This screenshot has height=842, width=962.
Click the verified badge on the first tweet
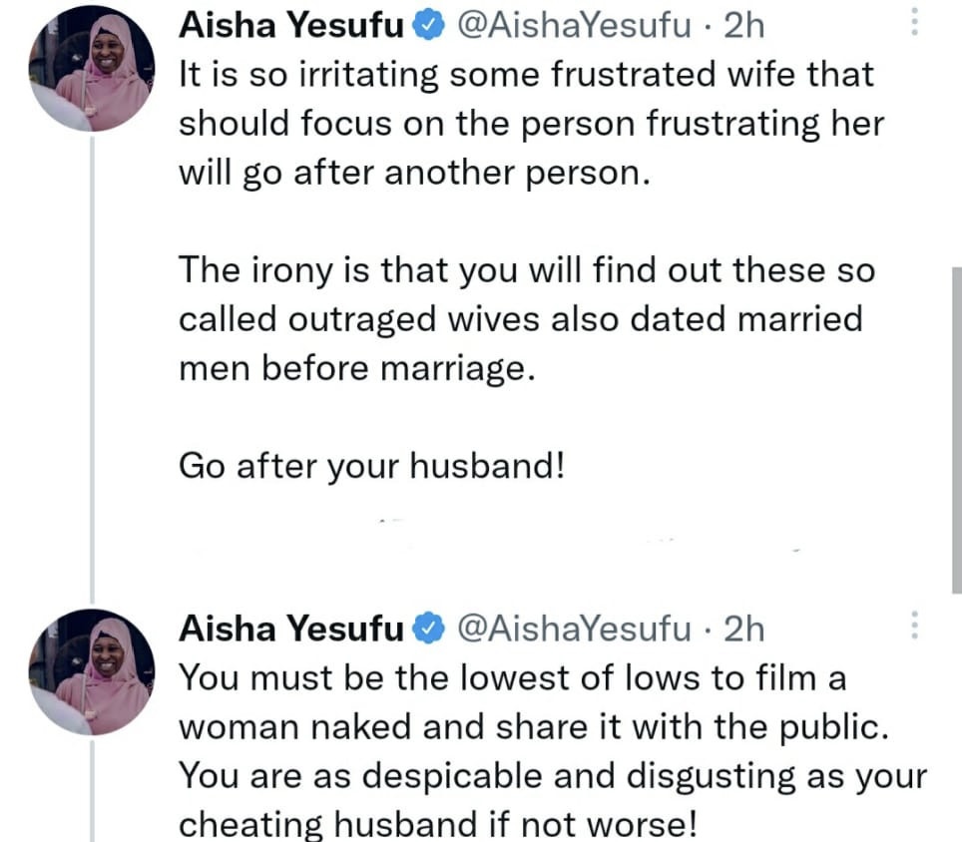click(429, 27)
